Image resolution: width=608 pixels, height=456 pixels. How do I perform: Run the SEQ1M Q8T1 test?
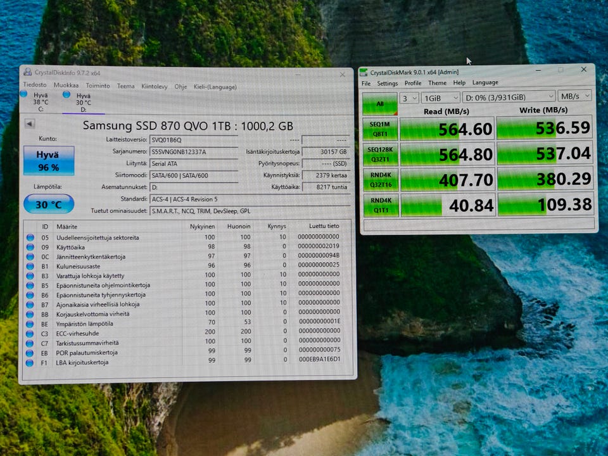pyautogui.click(x=380, y=129)
